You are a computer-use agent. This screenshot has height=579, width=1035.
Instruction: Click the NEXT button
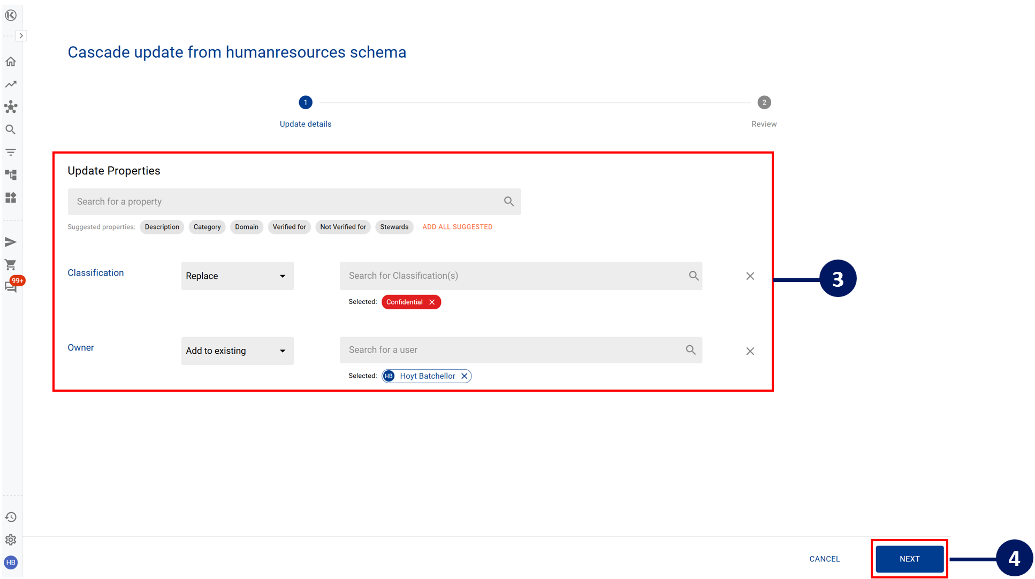click(909, 559)
